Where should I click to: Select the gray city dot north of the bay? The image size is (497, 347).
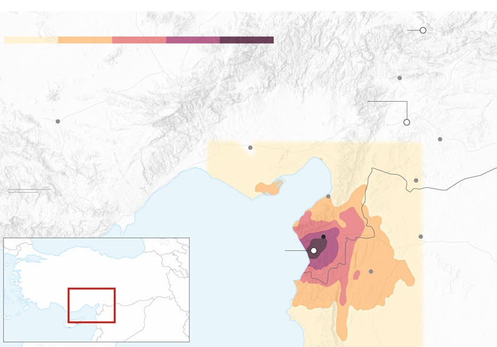click(x=250, y=148)
